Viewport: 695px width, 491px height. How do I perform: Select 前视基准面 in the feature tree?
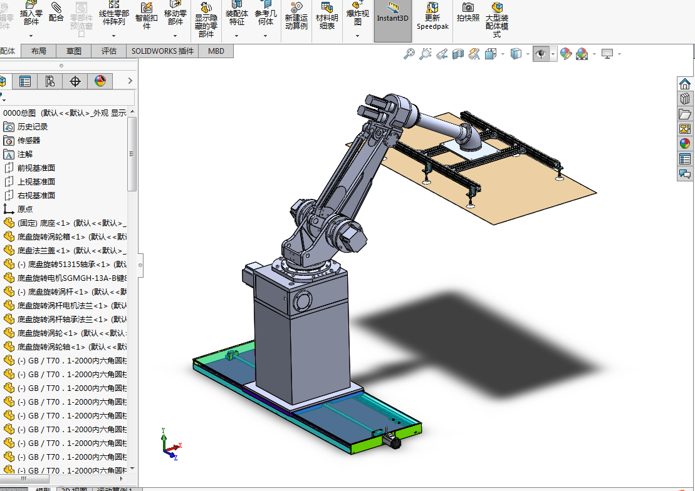click(x=29, y=168)
